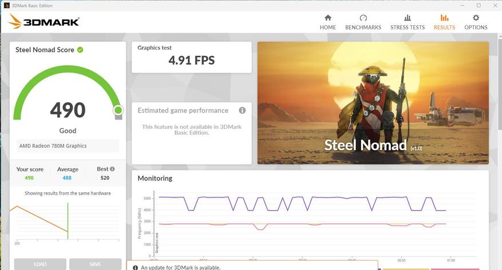
Task: Click the Your score value 490
Action: click(29, 178)
